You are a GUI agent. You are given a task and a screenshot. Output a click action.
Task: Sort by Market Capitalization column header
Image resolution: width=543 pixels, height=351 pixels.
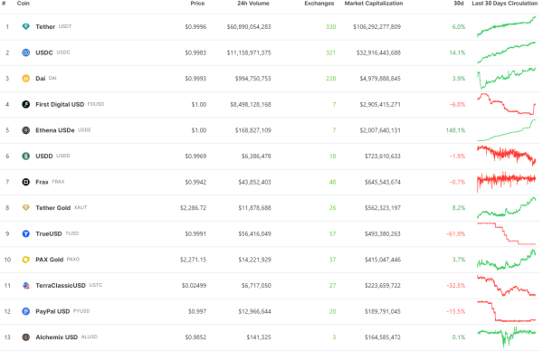point(374,3)
